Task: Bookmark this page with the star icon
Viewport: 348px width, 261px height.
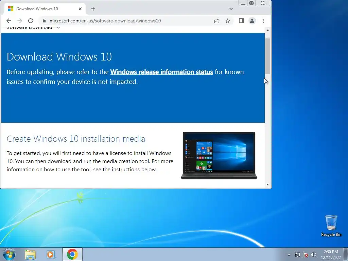Action: pyautogui.click(x=228, y=21)
